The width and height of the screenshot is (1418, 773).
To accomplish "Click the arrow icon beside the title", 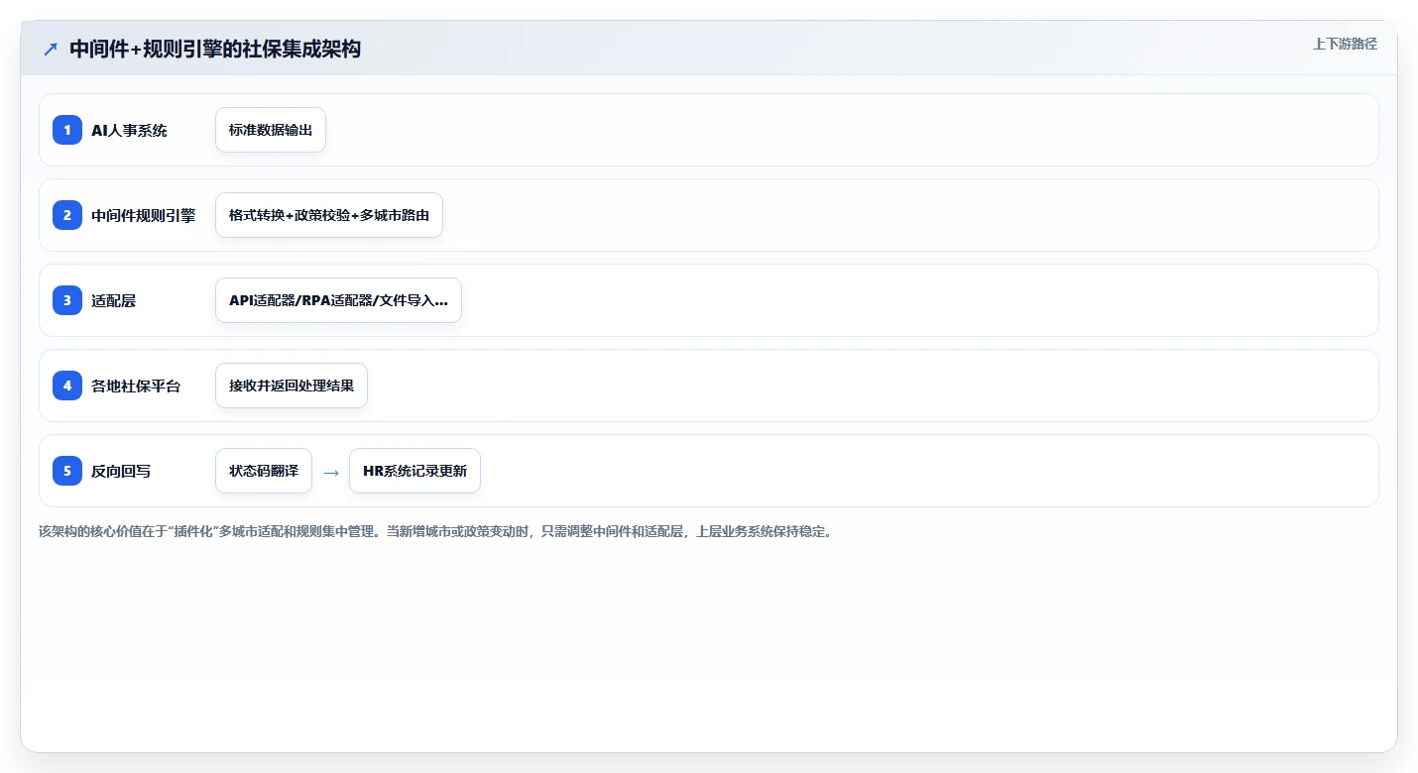I will (x=51, y=49).
